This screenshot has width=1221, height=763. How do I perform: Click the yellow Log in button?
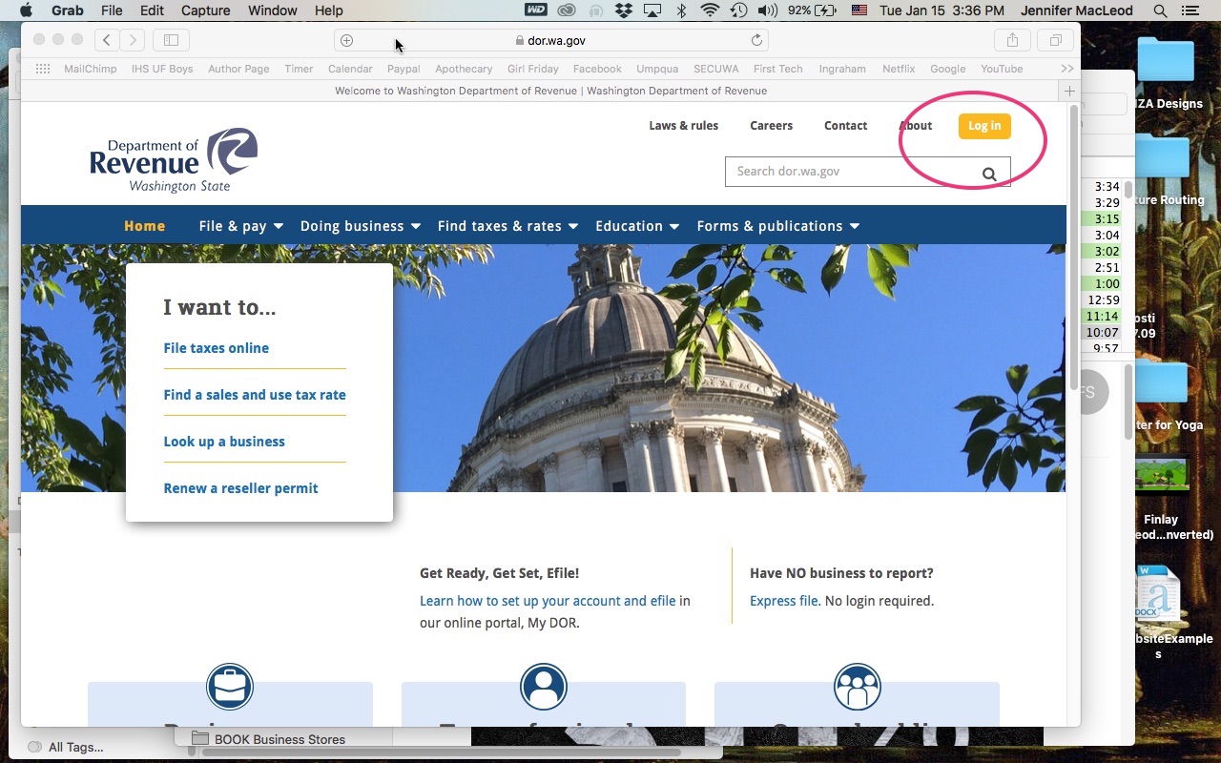tap(984, 126)
